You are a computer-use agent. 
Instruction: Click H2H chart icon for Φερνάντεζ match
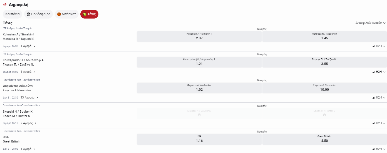374,98
